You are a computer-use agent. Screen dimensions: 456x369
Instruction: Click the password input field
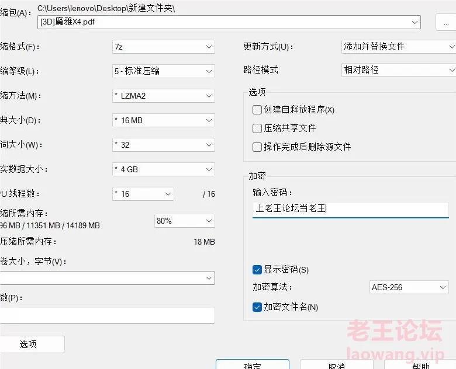tap(350, 210)
